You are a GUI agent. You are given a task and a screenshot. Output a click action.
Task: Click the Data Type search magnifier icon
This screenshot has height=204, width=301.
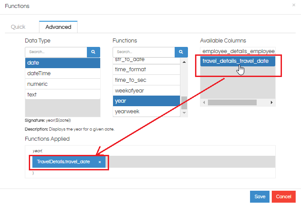click(93, 52)
